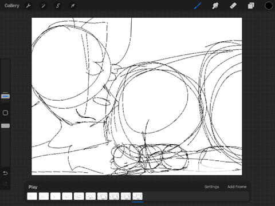The height and width of the screenshot is (206, 275).
Task: Select the Brush tool
Action: coord(198,6)
